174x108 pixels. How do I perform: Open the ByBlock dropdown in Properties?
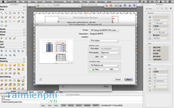click(161, 29)
